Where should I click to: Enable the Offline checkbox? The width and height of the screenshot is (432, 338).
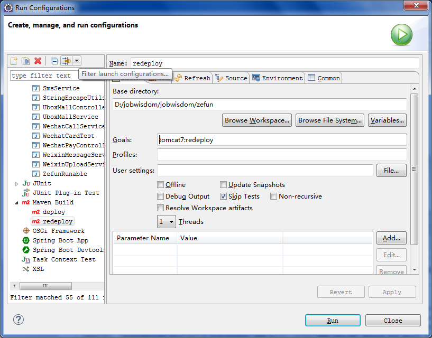[161, 185]
